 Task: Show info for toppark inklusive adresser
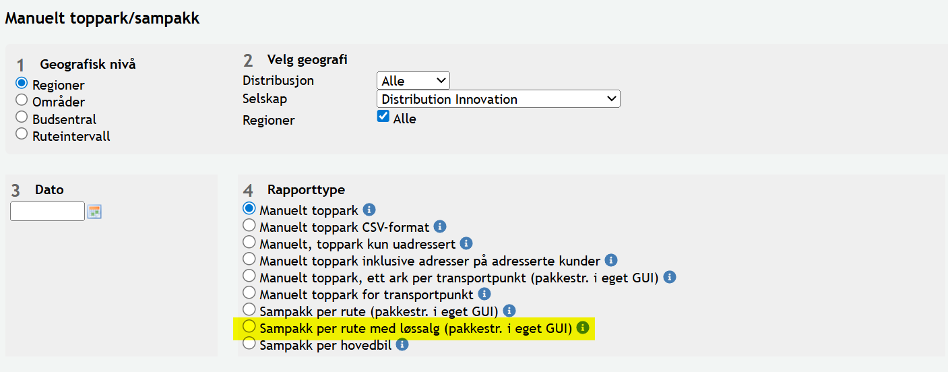(x=611, y=260)
